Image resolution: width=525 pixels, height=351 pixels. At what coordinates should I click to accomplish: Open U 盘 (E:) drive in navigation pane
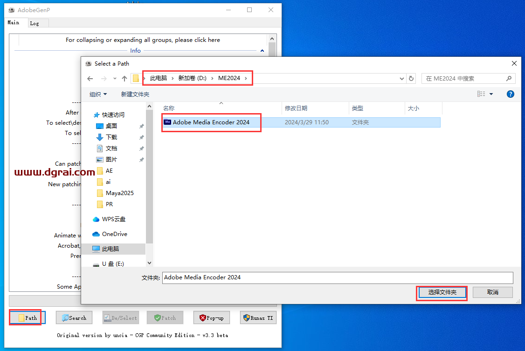pyautogui.click(x=112, y=264)
